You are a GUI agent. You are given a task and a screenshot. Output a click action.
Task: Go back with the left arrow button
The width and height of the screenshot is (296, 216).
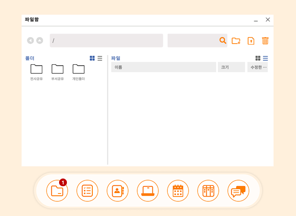pos(30,41)
